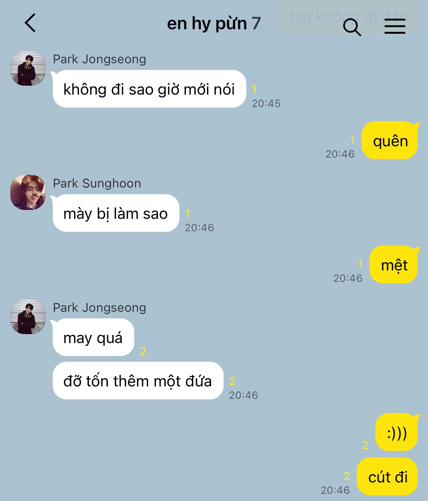428x501 pixels.
Task: Select the yellow quên message bubble
Action: (390, 140)
